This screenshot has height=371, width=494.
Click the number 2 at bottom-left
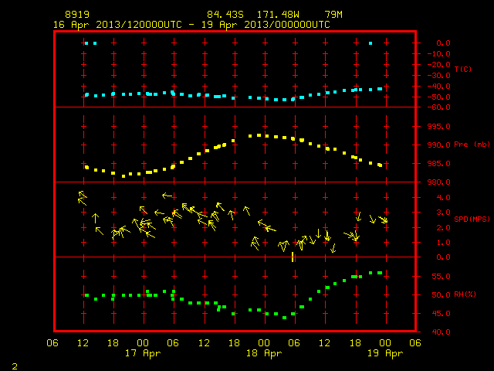click(x=15, y=366)
